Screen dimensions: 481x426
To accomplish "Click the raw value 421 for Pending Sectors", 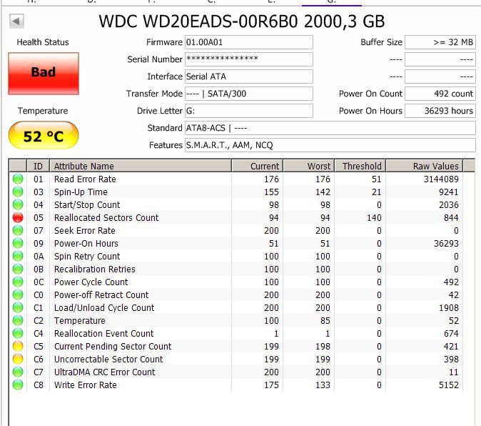I will [451, 347].
